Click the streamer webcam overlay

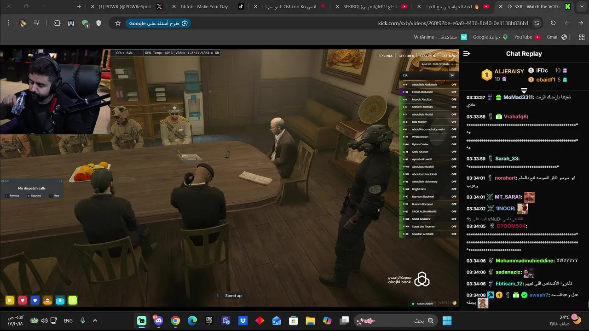[x=55, y=91]
